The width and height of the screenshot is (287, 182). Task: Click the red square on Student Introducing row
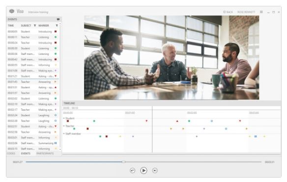(x=56, y=31)
